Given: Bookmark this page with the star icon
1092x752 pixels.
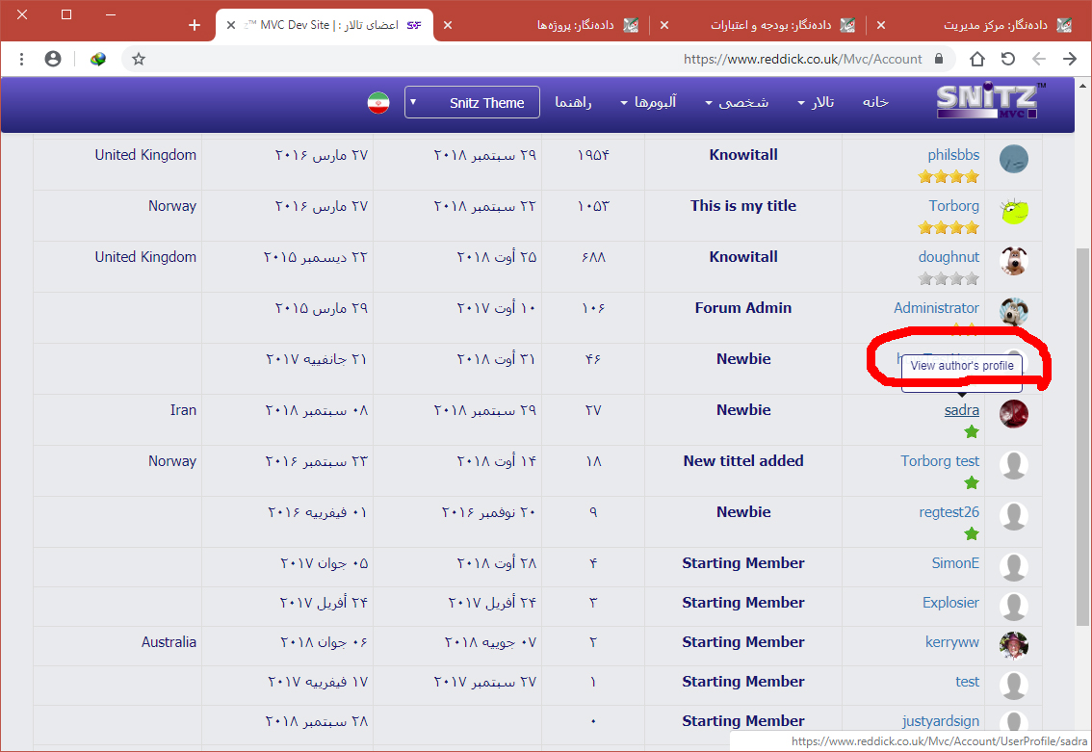Looking at the screenshot, I should [139, 59].
